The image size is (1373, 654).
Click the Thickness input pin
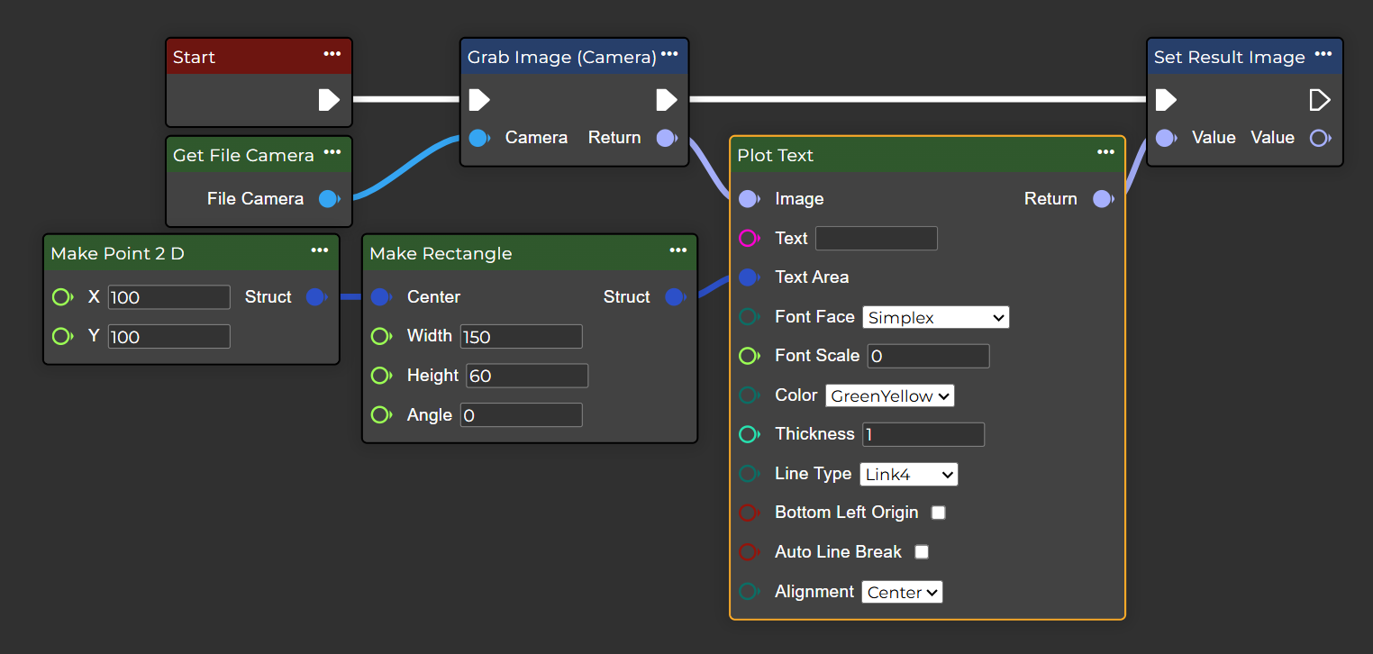(748, 434)
